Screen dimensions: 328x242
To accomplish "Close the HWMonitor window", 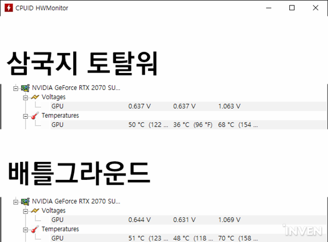I will 315,8.
